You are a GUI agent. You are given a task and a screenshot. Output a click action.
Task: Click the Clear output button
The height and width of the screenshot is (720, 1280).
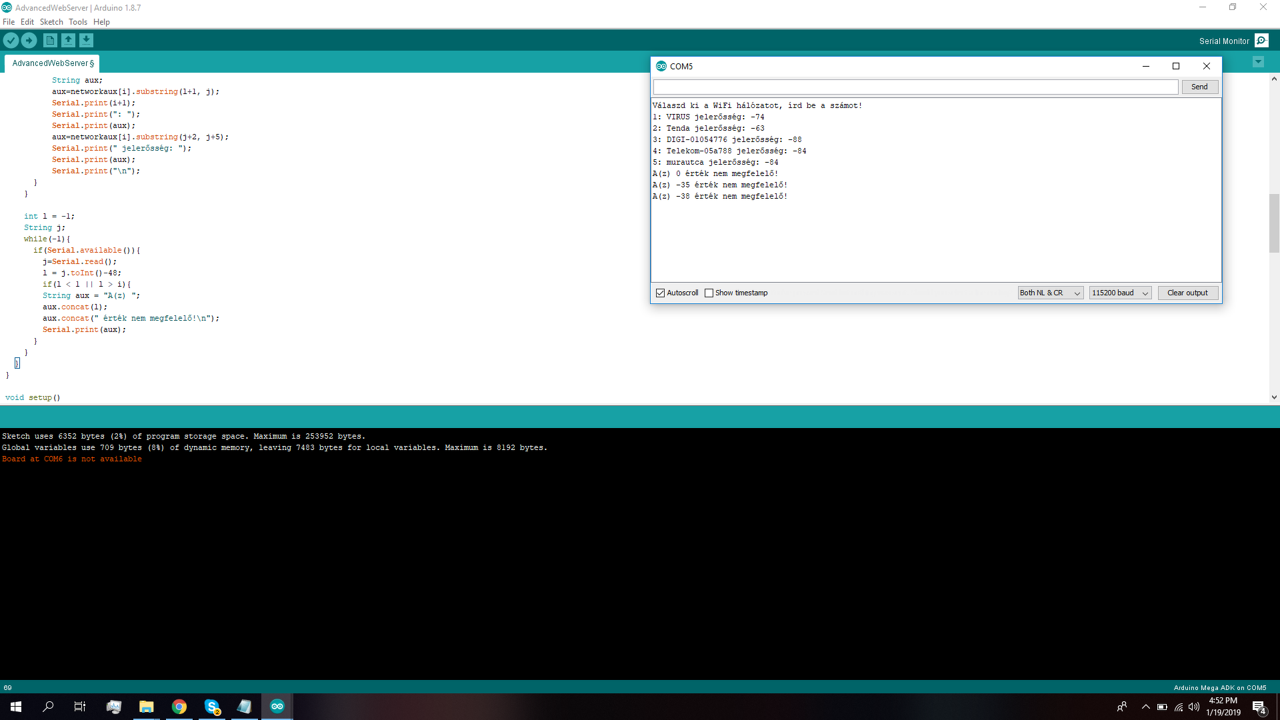[1187, 293]
